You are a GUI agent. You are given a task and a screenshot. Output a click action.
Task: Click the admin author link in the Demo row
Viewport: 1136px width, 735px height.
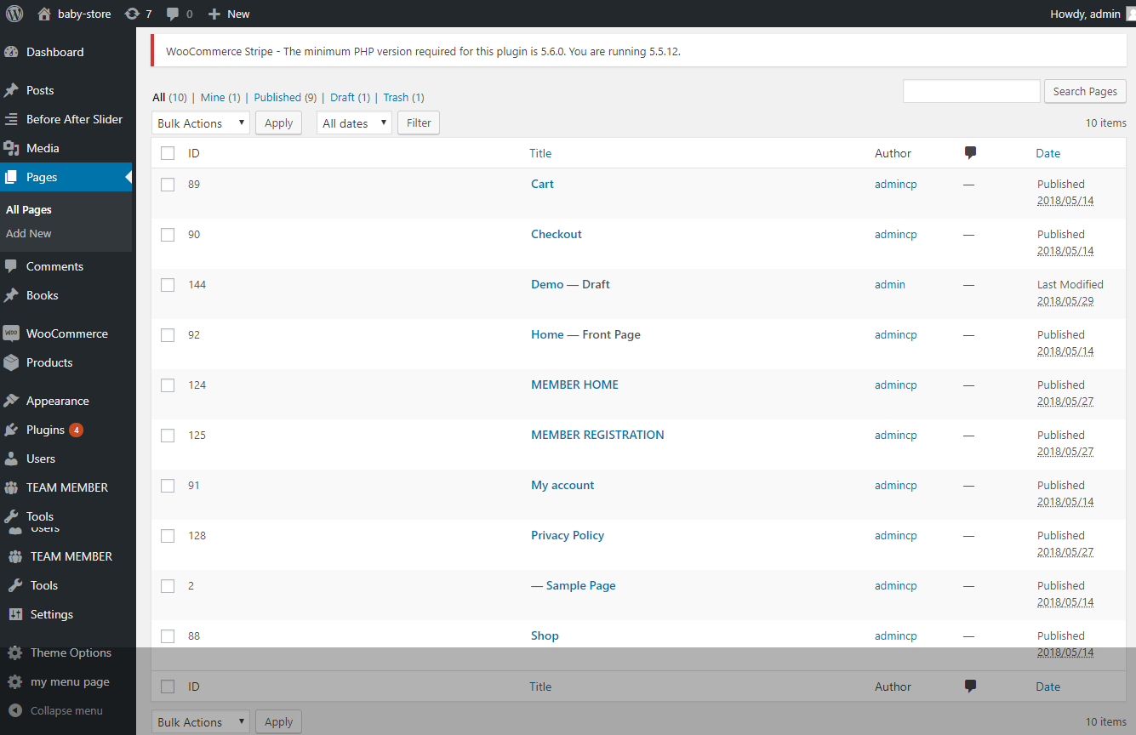890,284
